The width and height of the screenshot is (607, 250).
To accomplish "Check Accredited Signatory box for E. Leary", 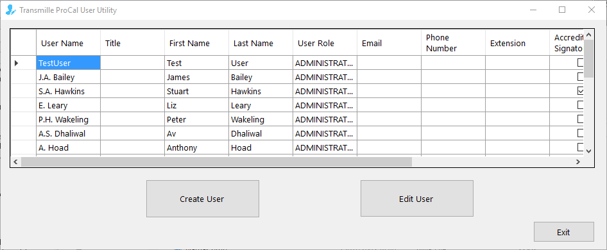I will pyautogui.click(x=580, y=105).
